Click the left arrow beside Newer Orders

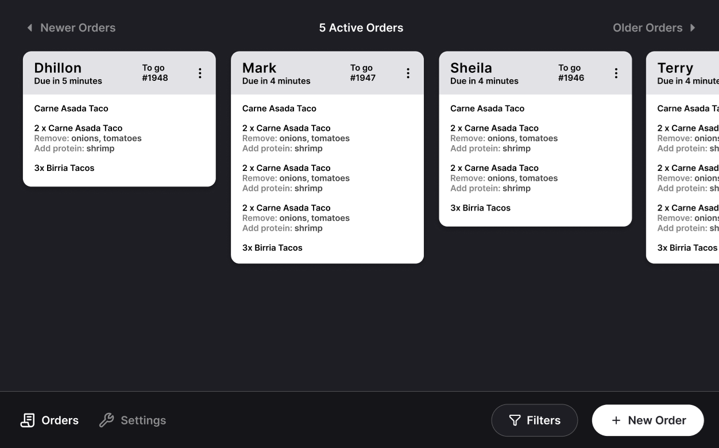(30, 28)
